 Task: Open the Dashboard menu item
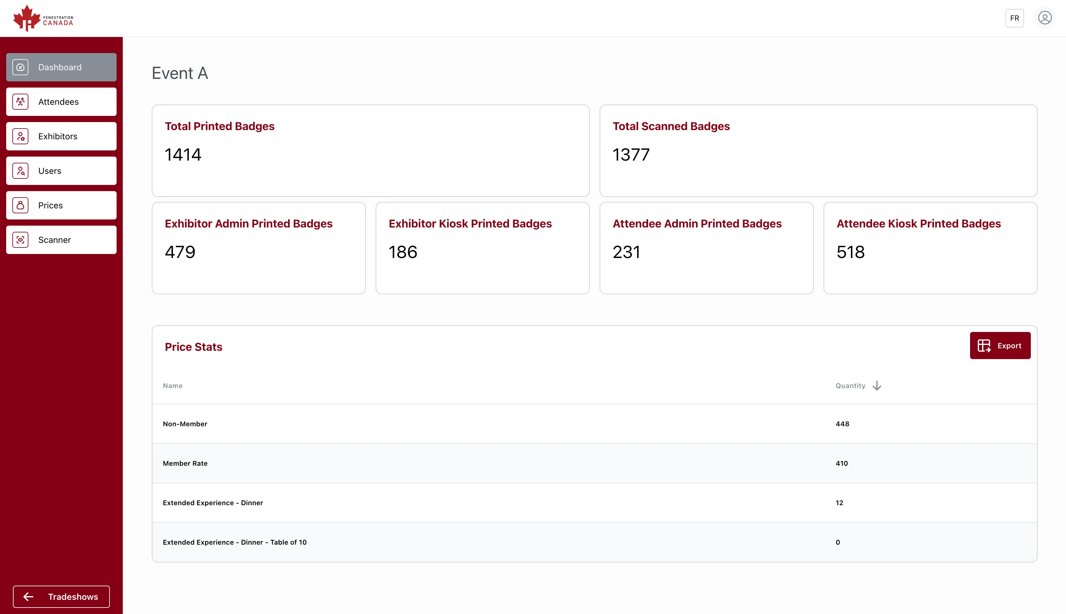tap(61, 67)
